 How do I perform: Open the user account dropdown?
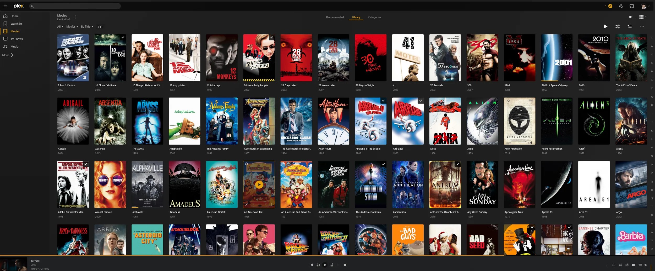click(645, 6)
